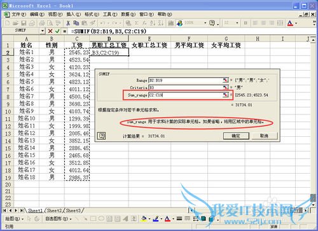This screenshot has width=318, height=231.
Task: Select column header C
Action: coord(77,39)
